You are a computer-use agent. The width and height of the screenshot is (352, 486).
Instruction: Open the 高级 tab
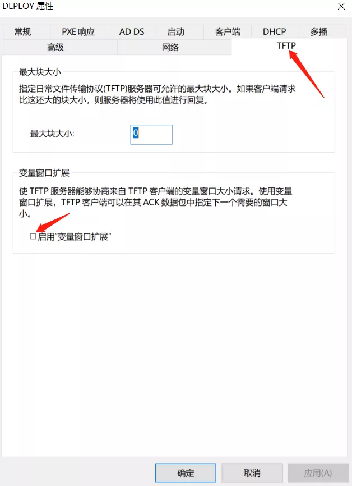click(x=55, y=48)
